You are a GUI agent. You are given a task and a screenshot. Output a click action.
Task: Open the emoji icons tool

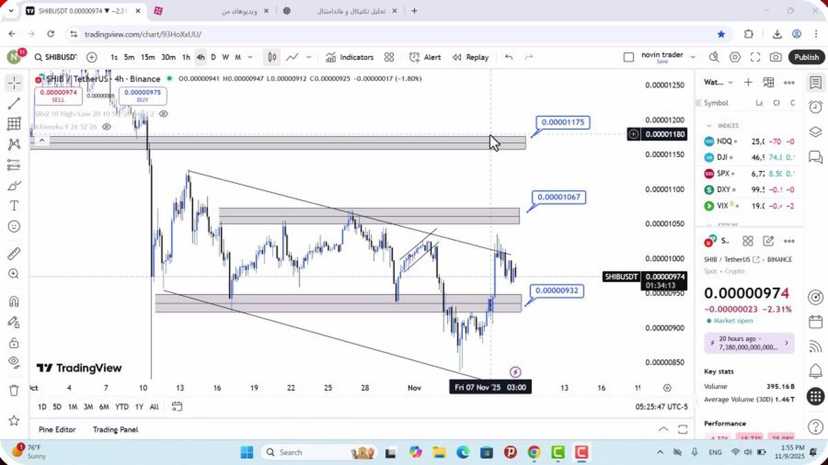[x=14, y=226]
